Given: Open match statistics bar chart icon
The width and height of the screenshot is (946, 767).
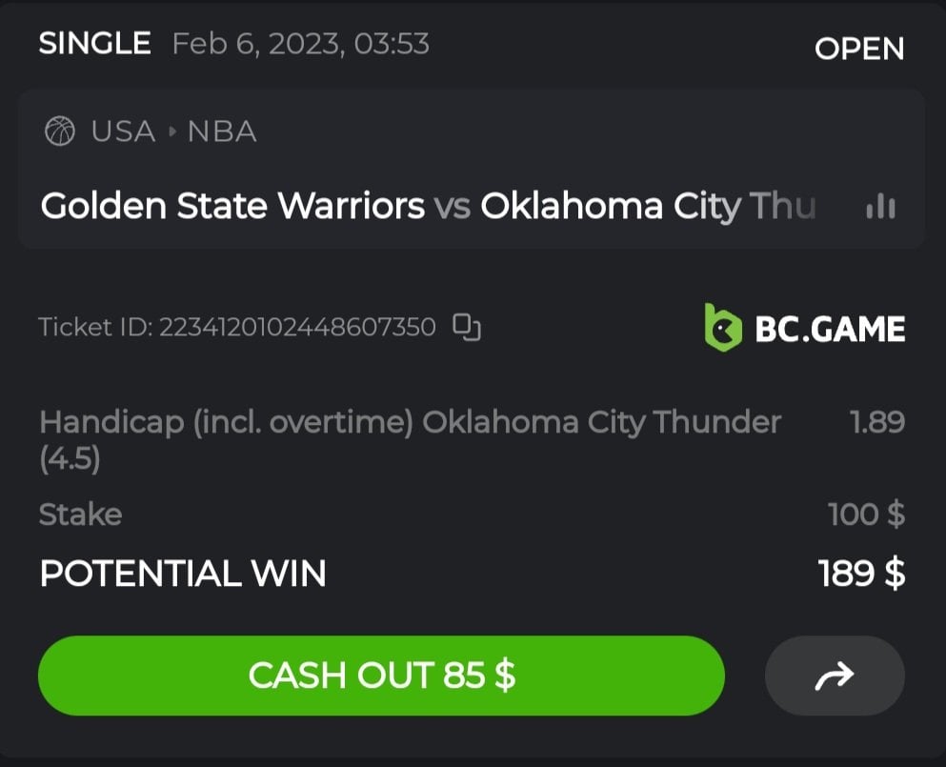Looking at the screenshot, I should (880, 207).
